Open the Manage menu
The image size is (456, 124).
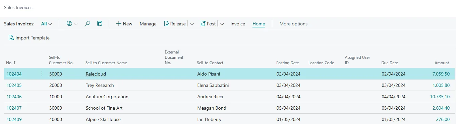click(x=148, y=24)
